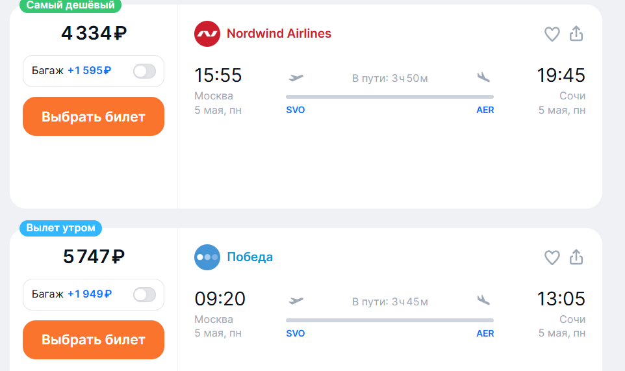Viewport: 625px width, 371px height.
Task: Add Победа flight to favorites
Action: click(x=552, y=258)
